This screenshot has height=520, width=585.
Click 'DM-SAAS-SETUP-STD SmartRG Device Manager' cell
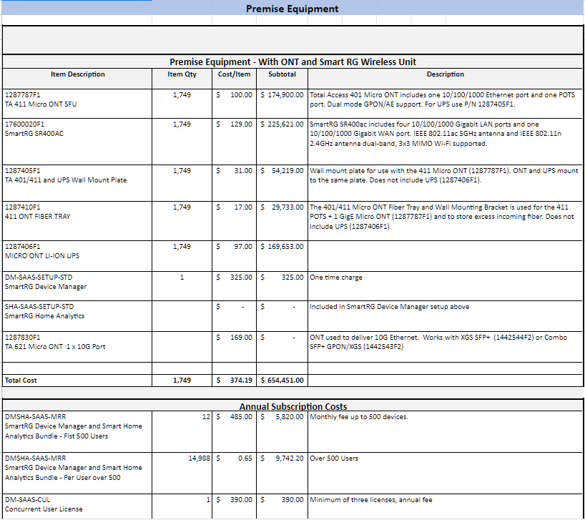[x=77, y=286]
